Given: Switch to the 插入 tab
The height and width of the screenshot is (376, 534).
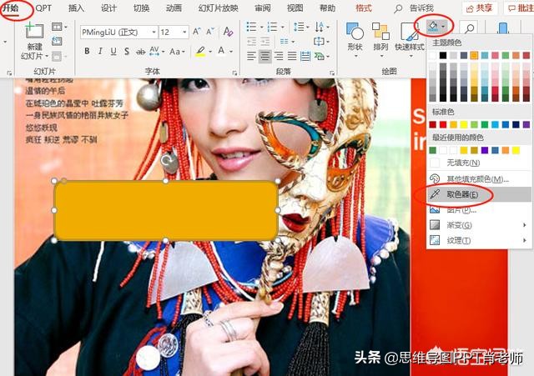Looking at the screenshot, I should pos(76,8).
